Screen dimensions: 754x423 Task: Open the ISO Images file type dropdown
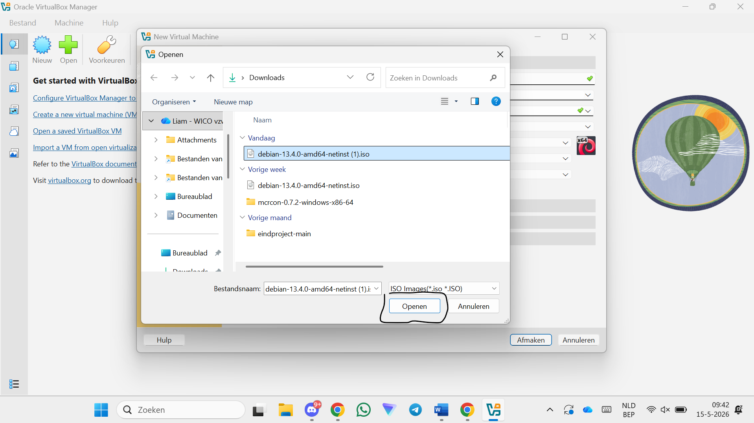click(x=444, y=289)
